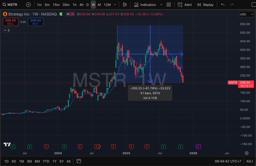Toggle ADJ adjusted data option

tap(249, 161)
